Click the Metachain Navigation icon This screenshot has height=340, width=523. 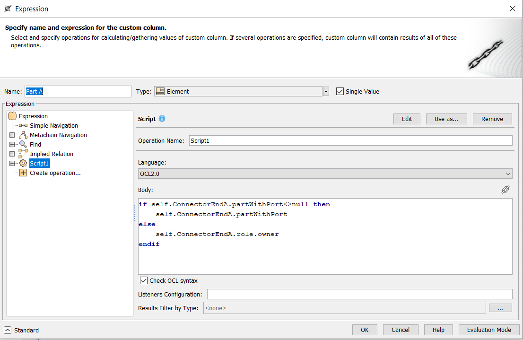point(23,135)
